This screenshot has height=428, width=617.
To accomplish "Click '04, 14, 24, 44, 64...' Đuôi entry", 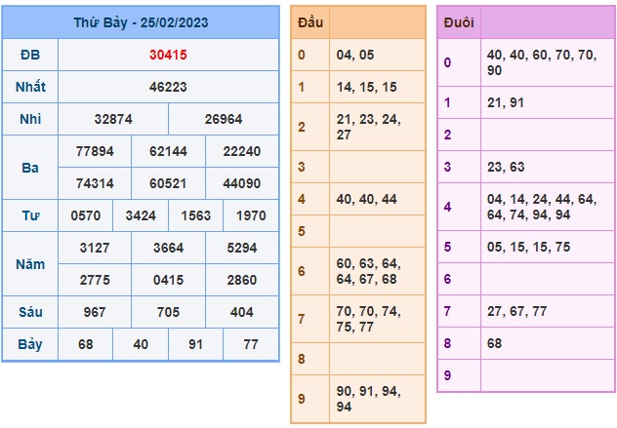I will [542, 207].
